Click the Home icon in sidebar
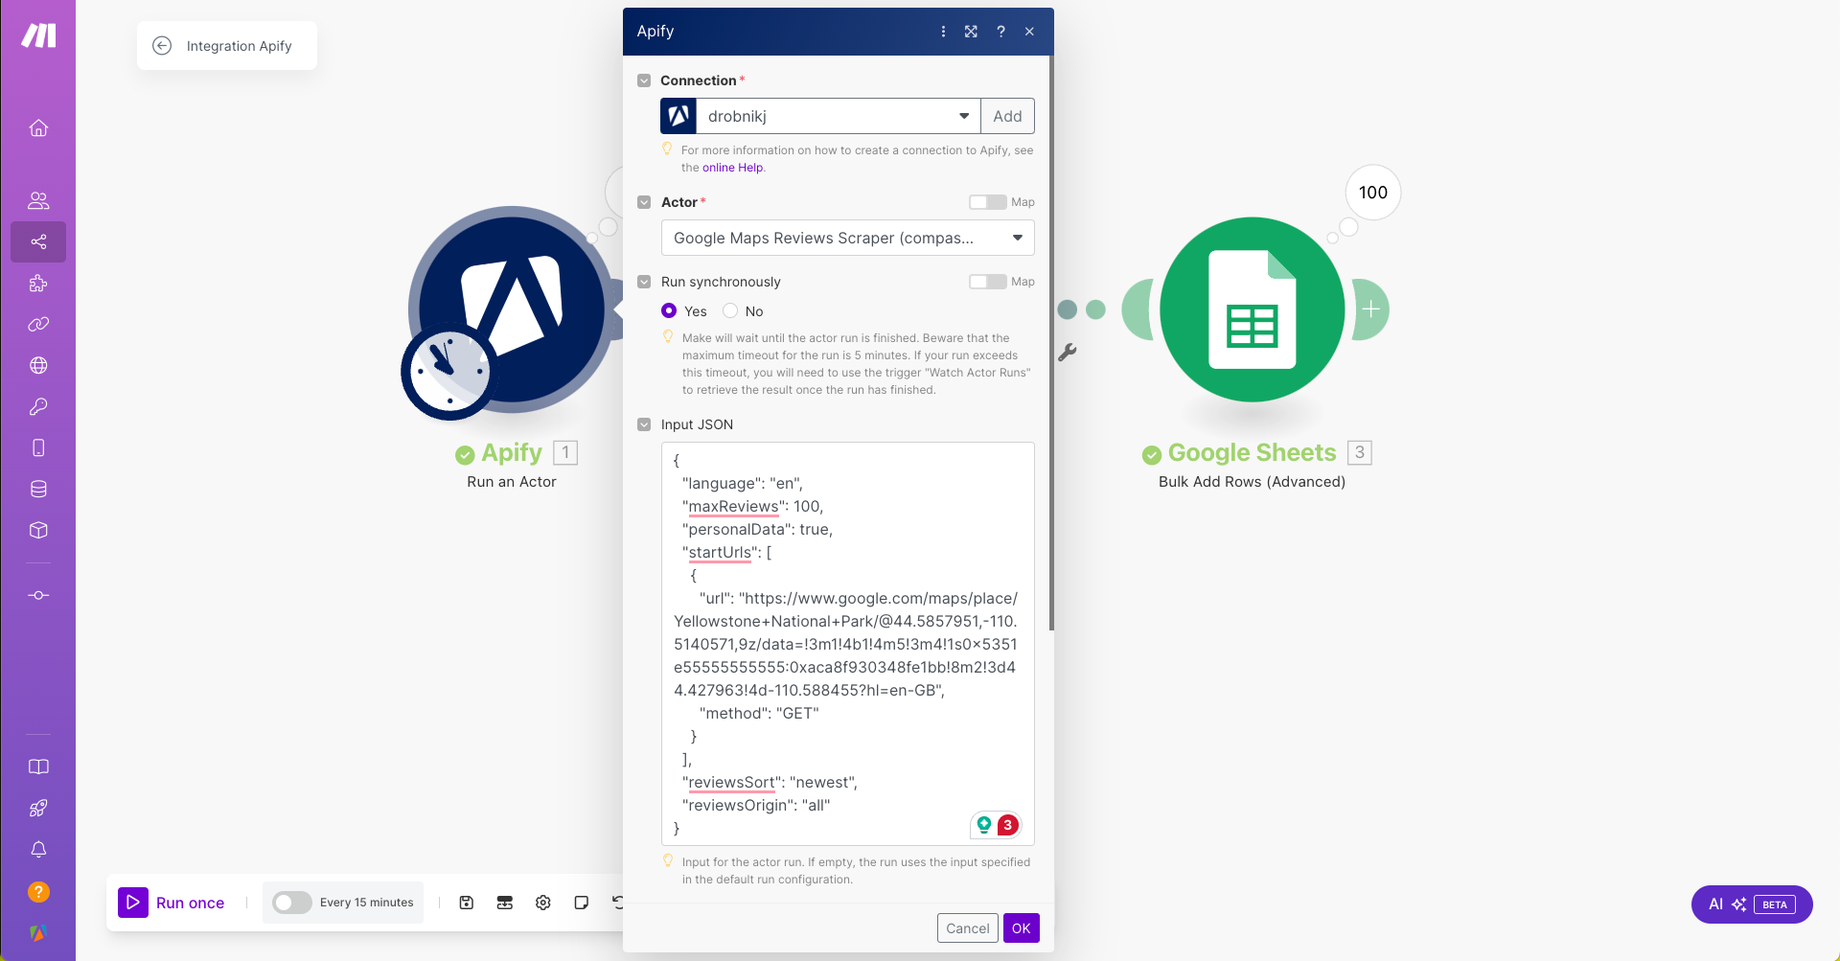Image resolution: width=1840 pixels, height=961 pixels. click(x=38, y=128)
